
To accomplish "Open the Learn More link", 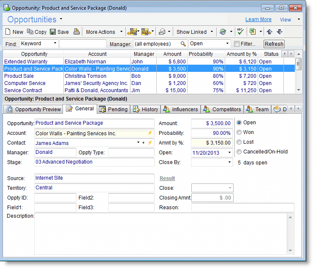I will (x=258, y=19).
